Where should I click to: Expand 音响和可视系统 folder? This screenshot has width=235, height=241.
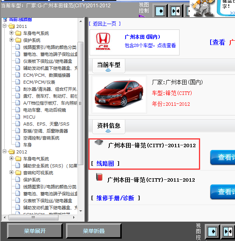pos(11,172)
